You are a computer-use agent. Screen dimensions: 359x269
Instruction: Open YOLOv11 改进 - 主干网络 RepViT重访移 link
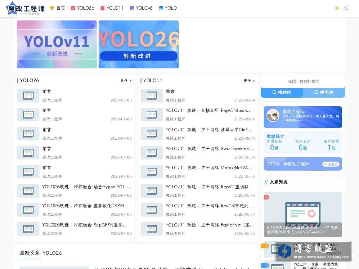210,187
